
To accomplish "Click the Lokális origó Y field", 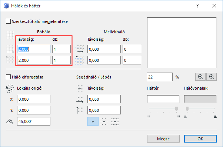I will [34, 110].
